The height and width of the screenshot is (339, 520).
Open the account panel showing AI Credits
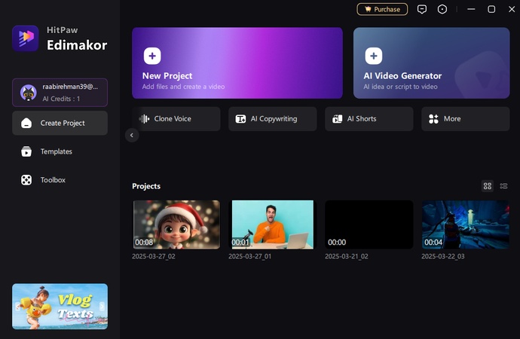[60, 93]
